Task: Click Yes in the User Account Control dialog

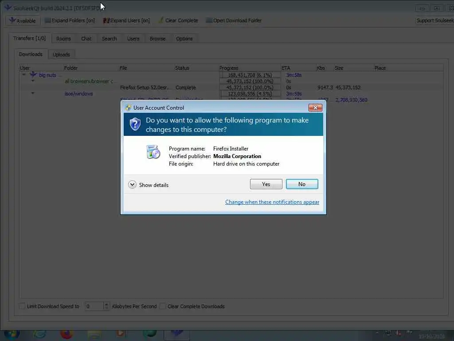Action: coord(266,184)
